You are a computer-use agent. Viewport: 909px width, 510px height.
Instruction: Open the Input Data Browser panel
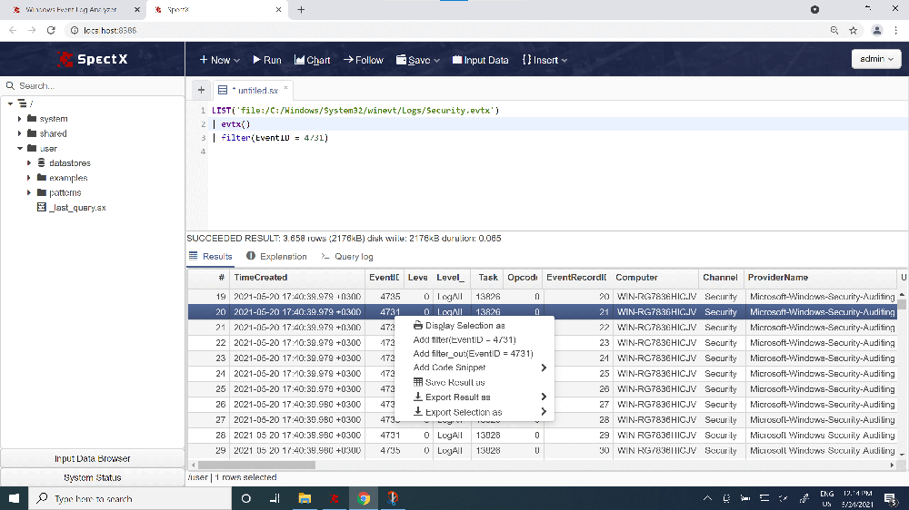tap(92, 458)
